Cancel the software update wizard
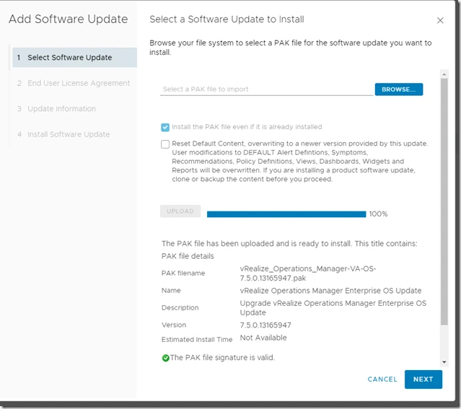 (x=382, y=379)
